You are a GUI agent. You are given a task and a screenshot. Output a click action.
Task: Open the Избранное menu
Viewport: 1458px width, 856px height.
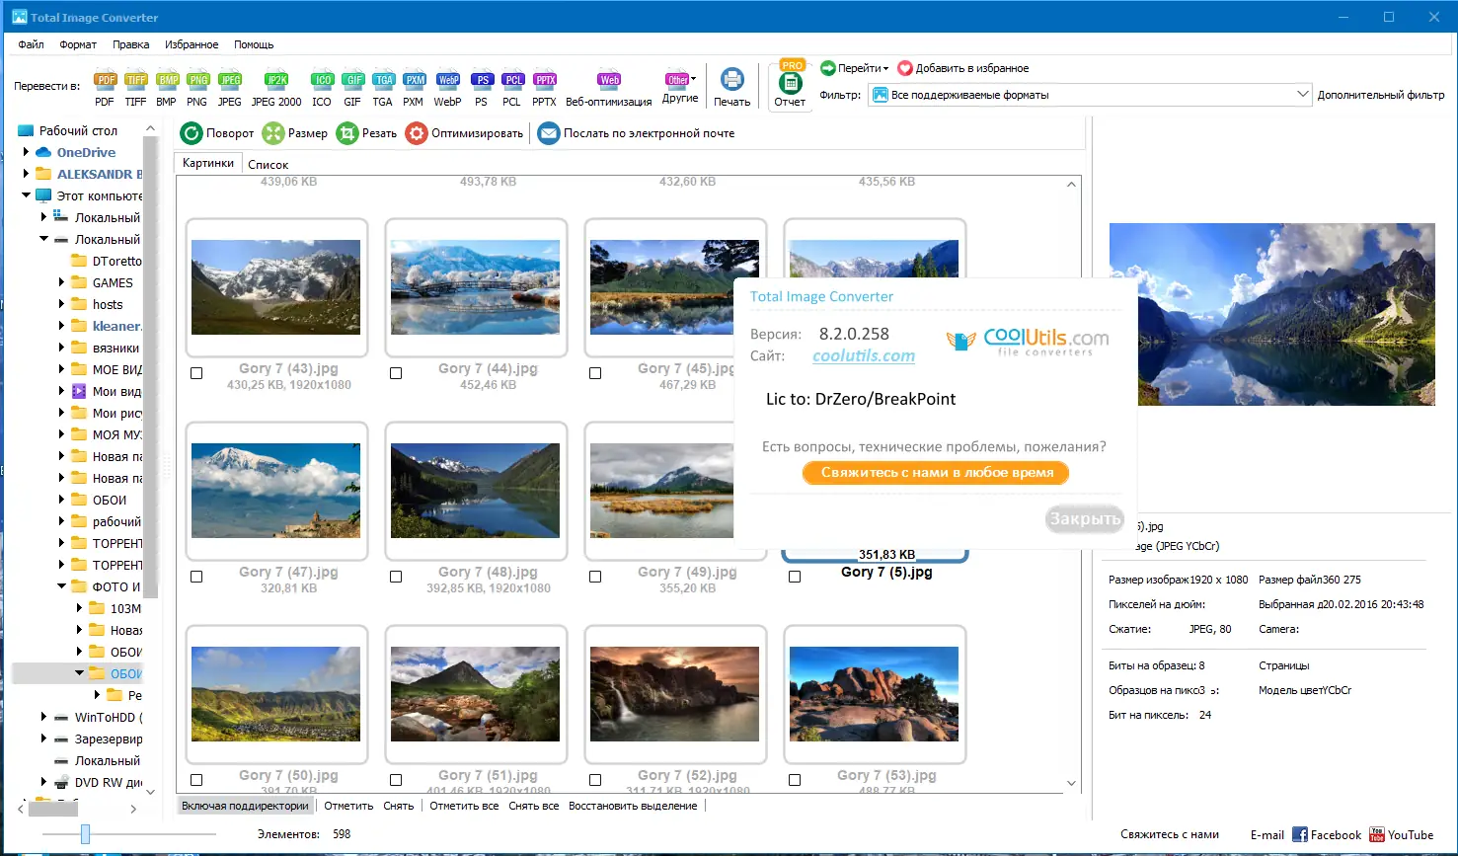192,44
